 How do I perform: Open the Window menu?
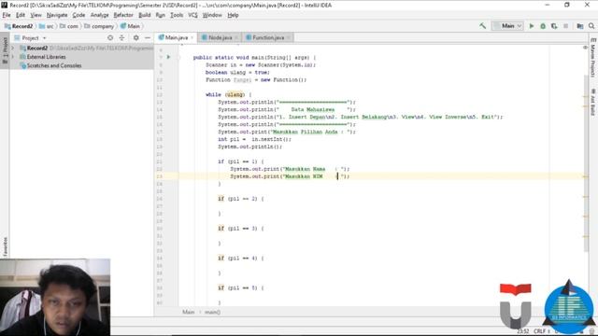tap(212, 15)
